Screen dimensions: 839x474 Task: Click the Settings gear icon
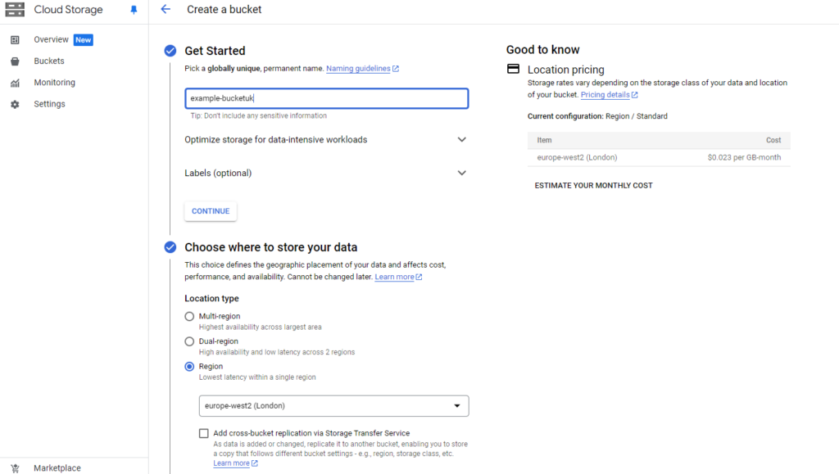tap(15, 104)
